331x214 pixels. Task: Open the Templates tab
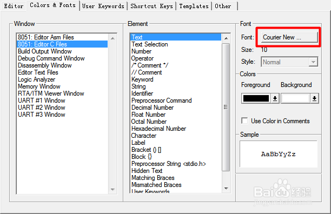[x=194, y=6]
